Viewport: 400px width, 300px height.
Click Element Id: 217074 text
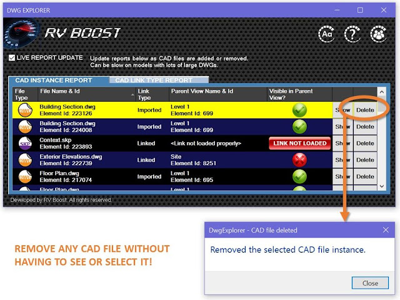coord(66,180)
